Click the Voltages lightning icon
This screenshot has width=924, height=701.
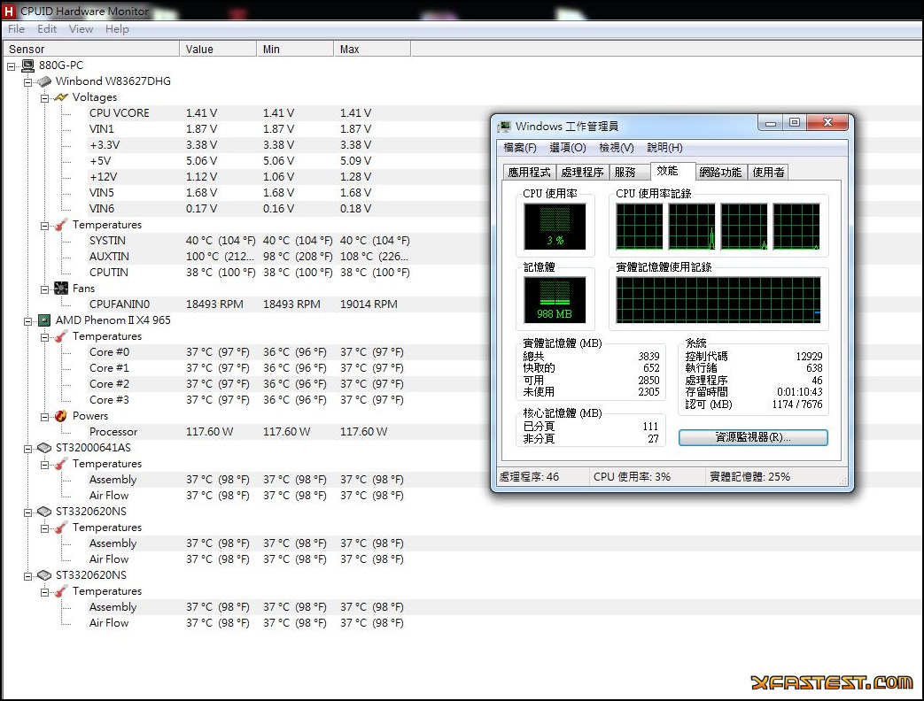pyautogui.click(x=61, y=97)
